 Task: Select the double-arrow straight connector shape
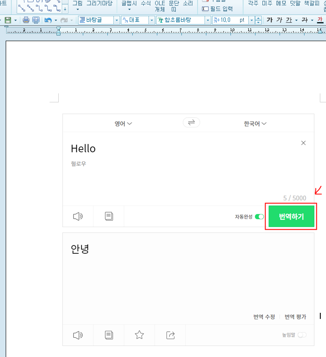click(31, 8)
